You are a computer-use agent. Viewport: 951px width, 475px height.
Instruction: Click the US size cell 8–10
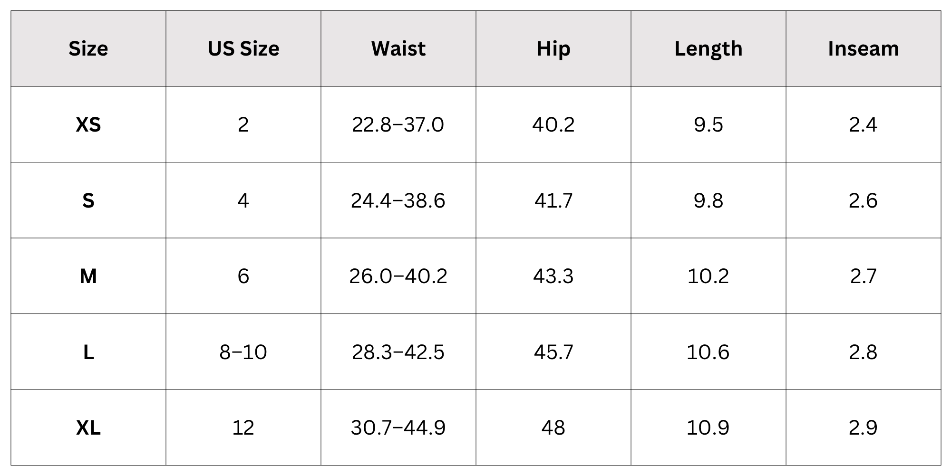(x=243, y=352)
